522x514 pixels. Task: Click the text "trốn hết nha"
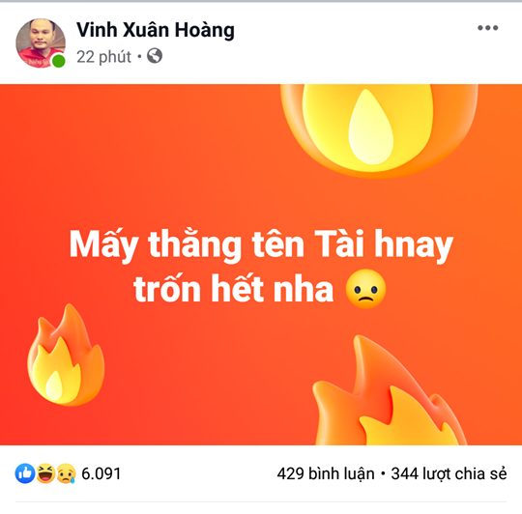233,289
